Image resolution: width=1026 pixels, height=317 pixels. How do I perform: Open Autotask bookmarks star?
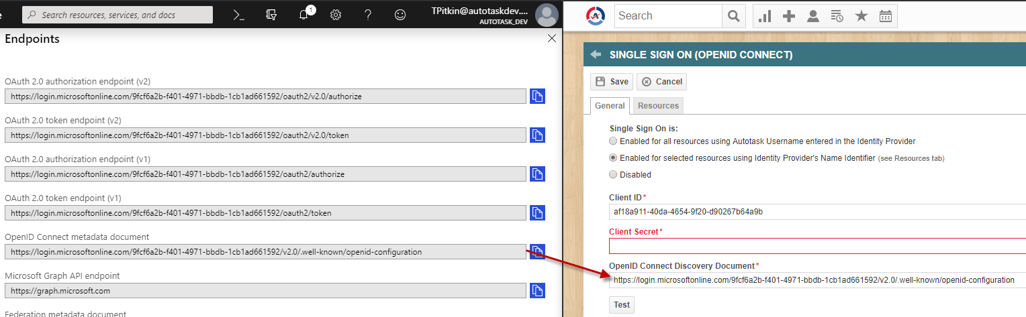[x=861, y=16]
